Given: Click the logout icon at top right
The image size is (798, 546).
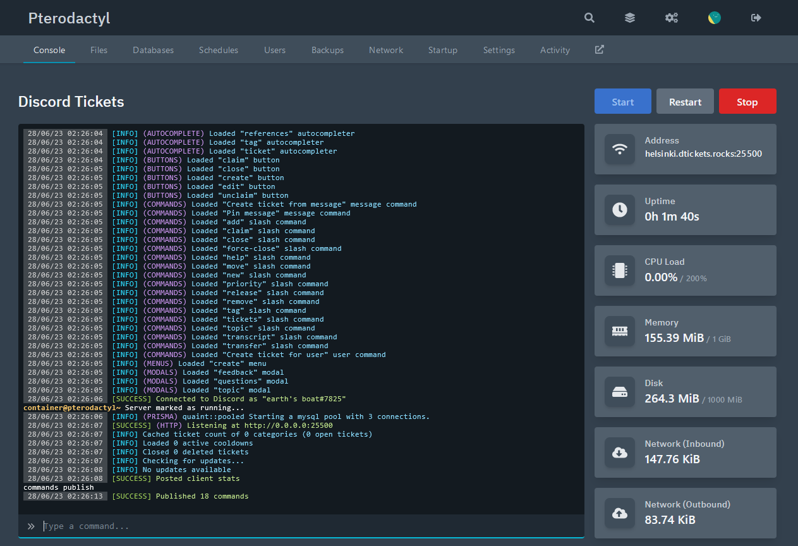Looking at the screenshot, I should click(756, 18).
